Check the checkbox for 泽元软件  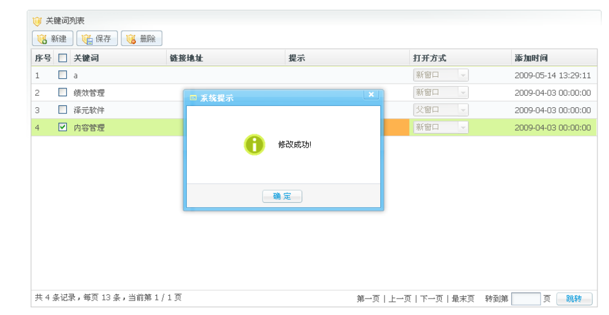click(x=62, y=110)
